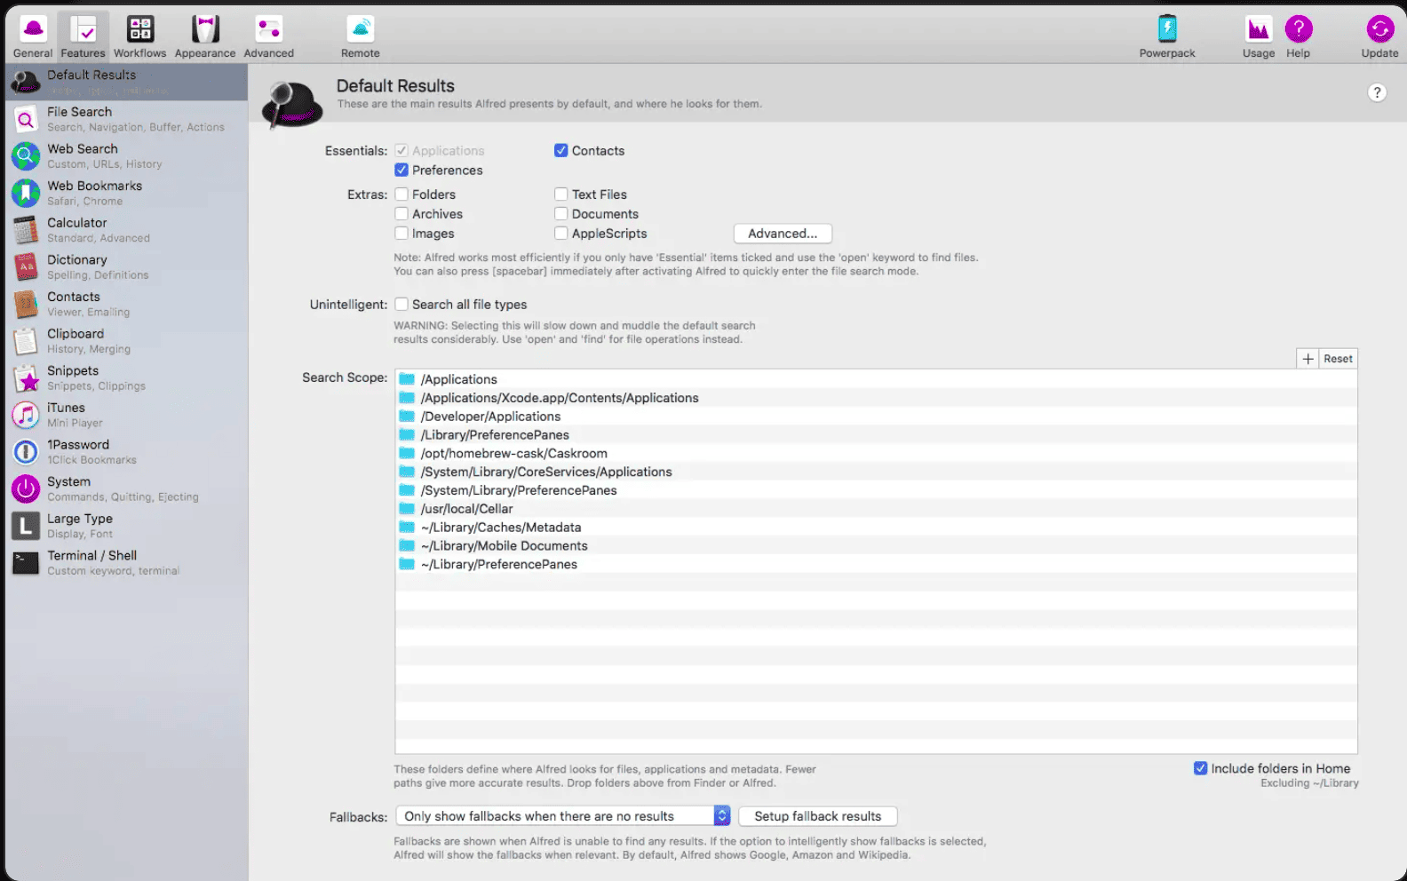This screenshot has width=1407, height=881.
Task: Click the question mark help button
Action: coord(1377,92)
